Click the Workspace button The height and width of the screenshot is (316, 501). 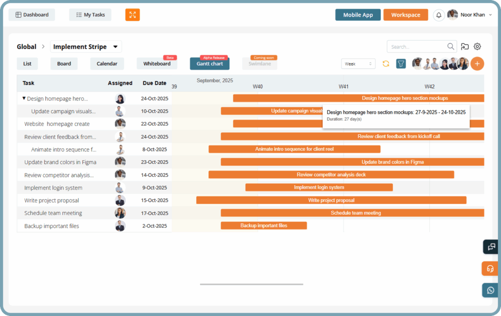406,15
